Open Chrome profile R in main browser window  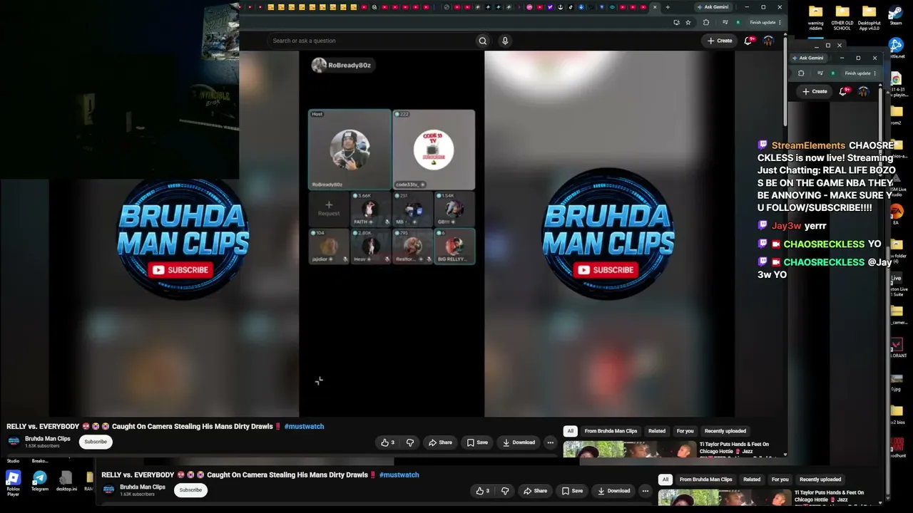click(x=738, y=22)
